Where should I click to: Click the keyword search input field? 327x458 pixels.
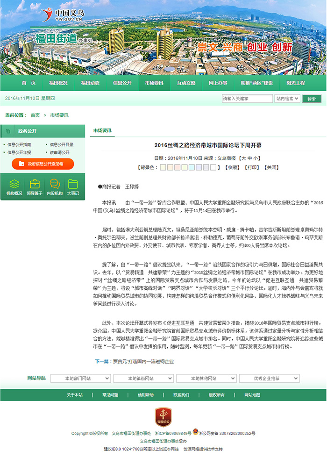pyautogui.click(x=247, y=99)
